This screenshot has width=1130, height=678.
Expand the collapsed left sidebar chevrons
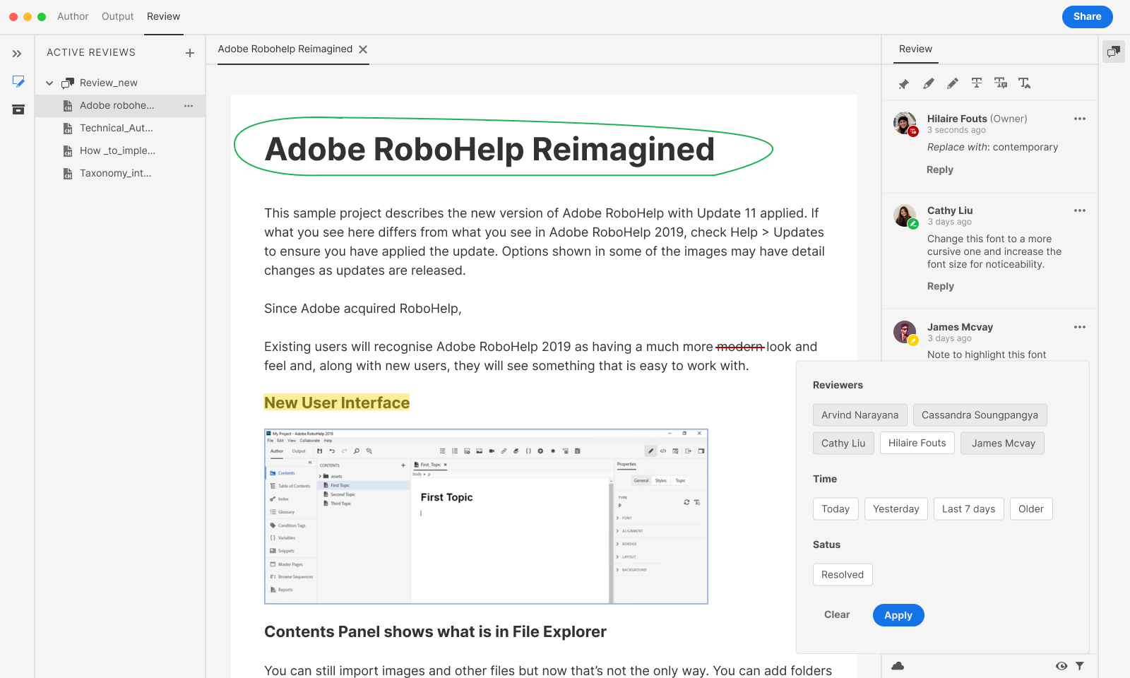click(x=17, y=54)
